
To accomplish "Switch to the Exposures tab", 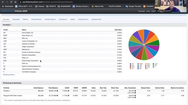I will (x=16, y=19).
